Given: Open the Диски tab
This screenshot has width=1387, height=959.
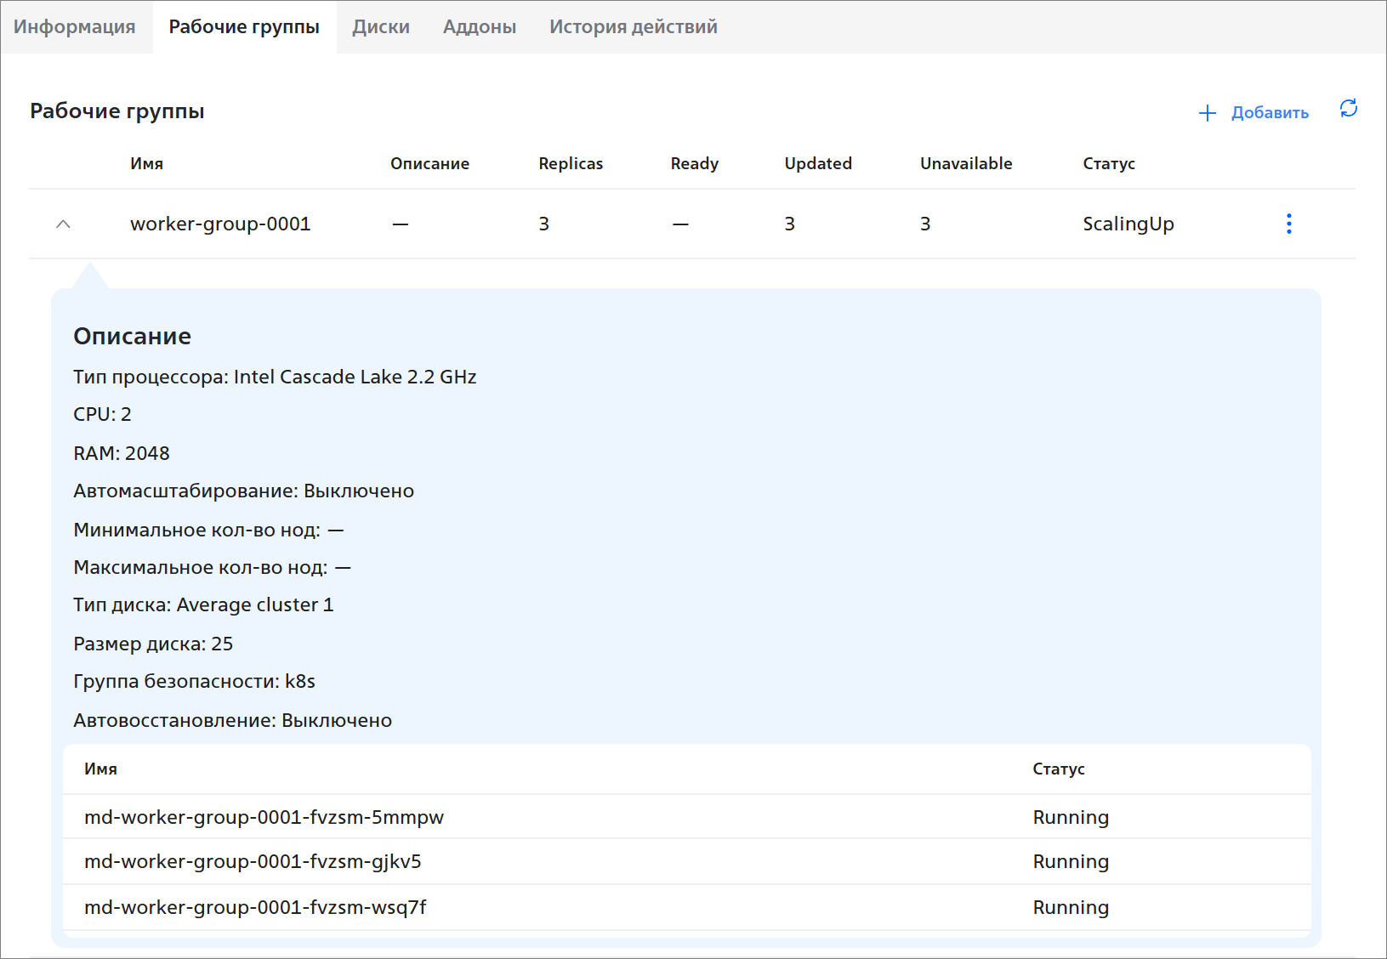Looking at the screenshot, I should tap(381, 27).
